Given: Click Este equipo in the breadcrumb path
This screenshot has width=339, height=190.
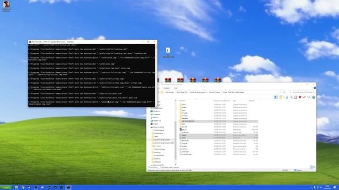Looking at the screenshot, I should point(169,92).
